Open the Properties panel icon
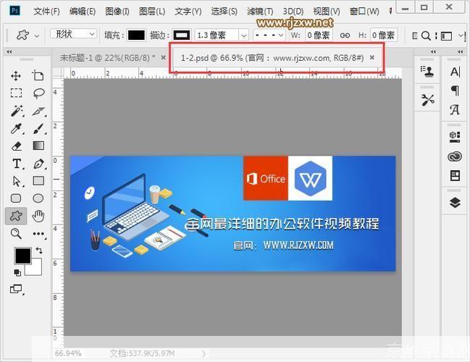 (x=455, y=176)
